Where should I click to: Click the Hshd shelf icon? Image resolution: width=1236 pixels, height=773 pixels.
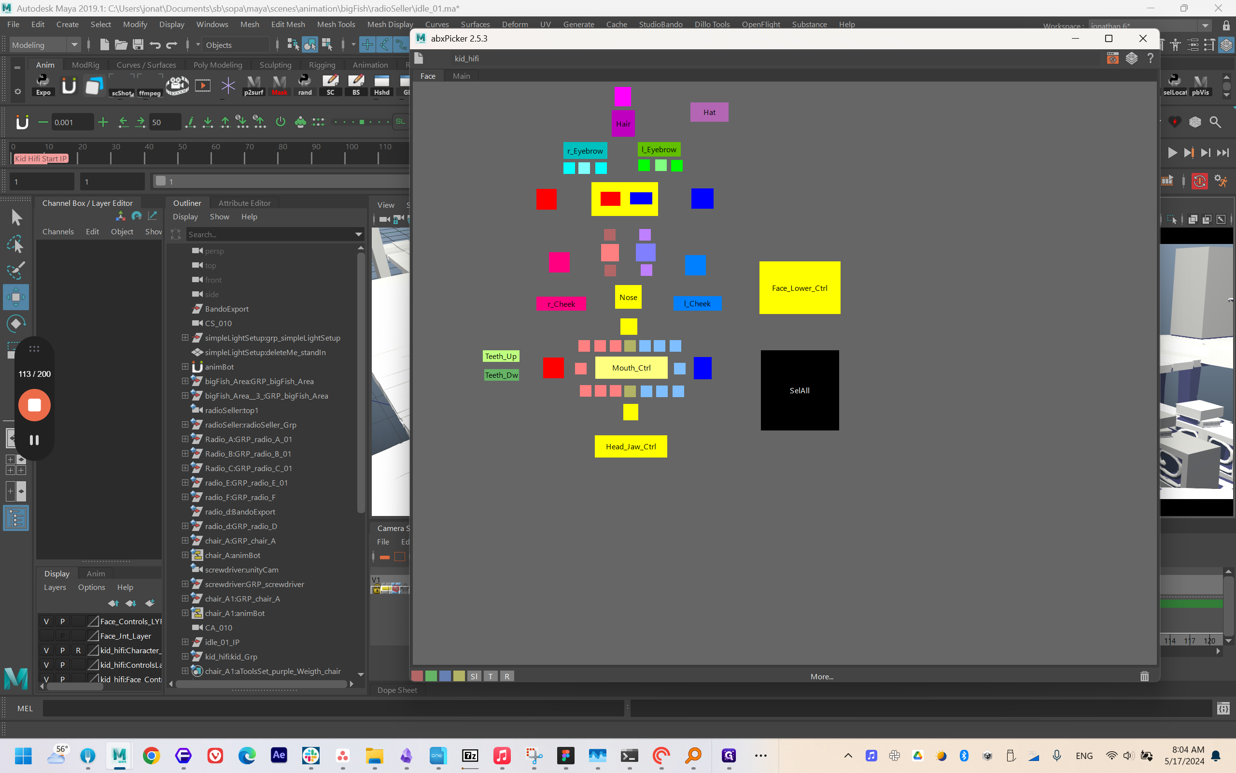click(381, 85)
